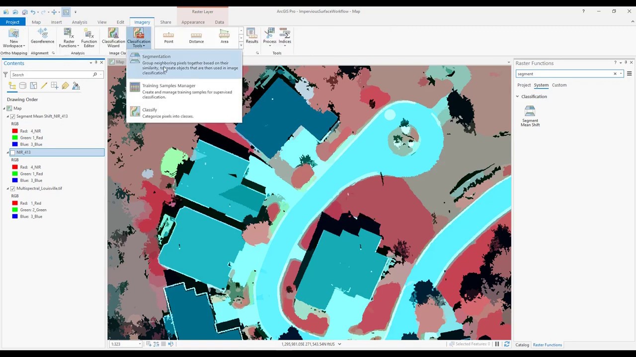Show the Project raster functions tab
The width and height of the screenshot is (636, 357).
click(x=524, y=85)
